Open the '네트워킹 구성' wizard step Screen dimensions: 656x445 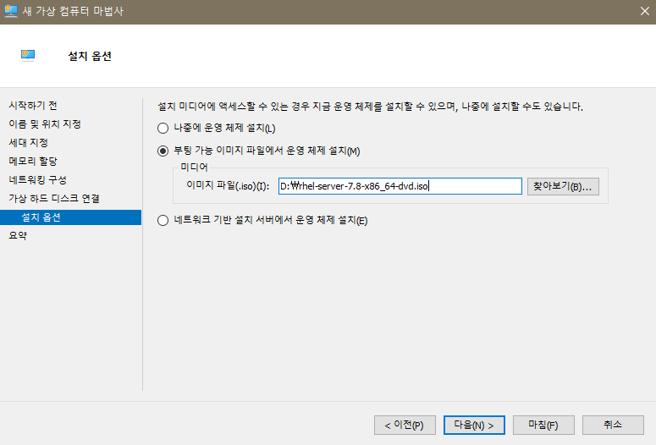point(37,180)
